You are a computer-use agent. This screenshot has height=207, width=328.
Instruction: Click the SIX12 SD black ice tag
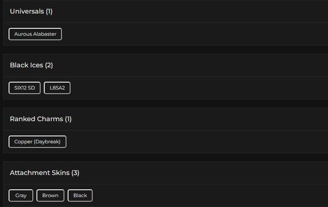25,88
